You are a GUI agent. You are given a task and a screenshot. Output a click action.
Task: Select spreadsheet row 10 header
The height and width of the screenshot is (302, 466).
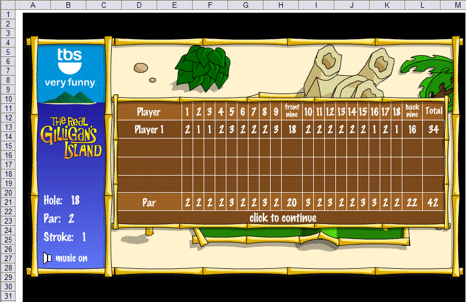[8, 99]
